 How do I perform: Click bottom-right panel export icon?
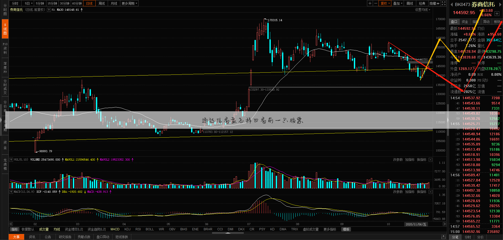tap(443, 237)
